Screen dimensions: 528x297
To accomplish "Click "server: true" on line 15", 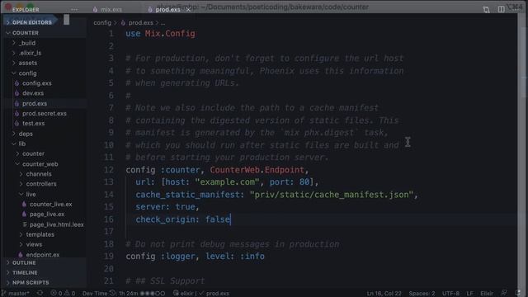I will tap(167, 207).
